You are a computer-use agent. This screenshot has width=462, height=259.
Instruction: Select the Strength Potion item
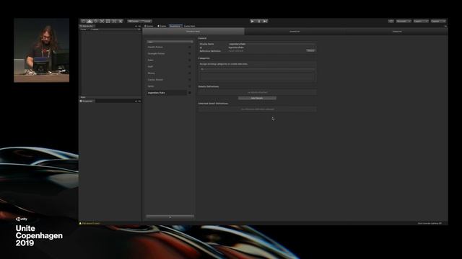click(x=167, y=53)
